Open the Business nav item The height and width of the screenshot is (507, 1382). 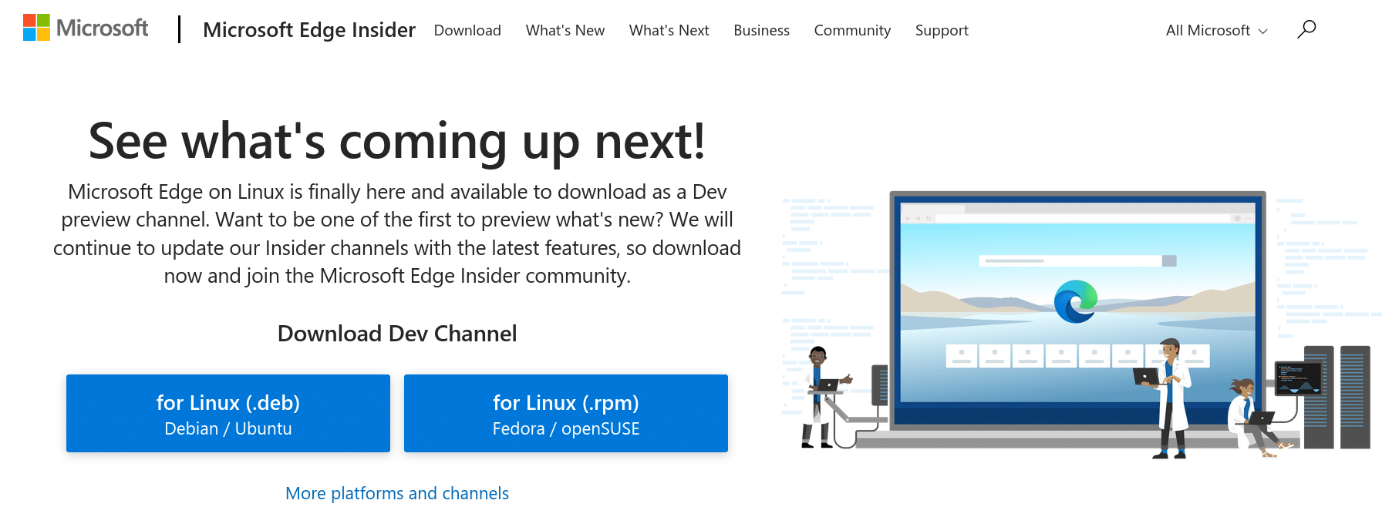click(761, 30)
